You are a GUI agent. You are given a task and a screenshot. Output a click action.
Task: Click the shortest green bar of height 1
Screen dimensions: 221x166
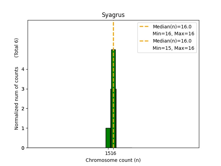point(108,138)
